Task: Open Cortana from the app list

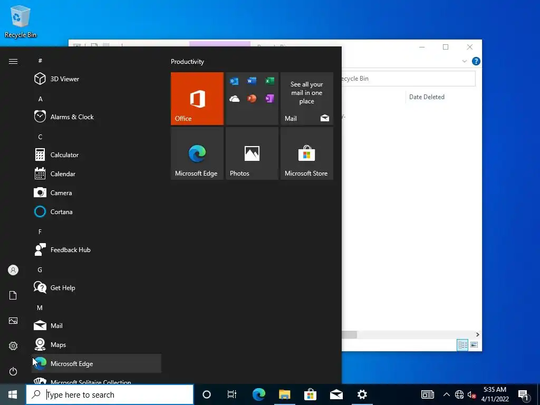Action: [97, 211]
